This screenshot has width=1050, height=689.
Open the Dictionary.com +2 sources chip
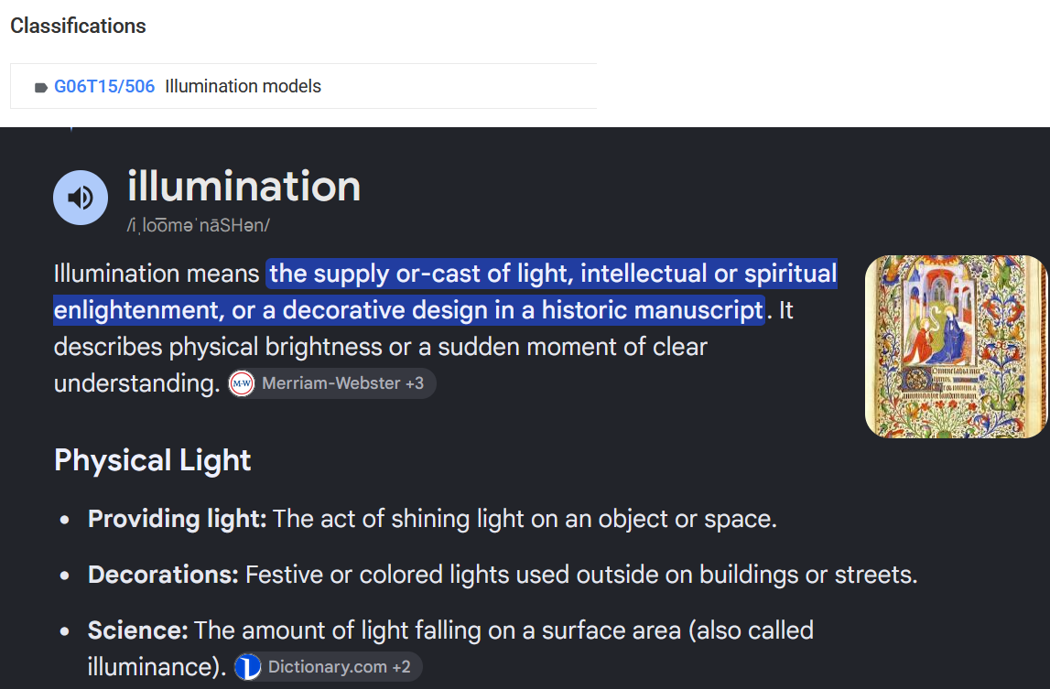[x=328, y=667]
